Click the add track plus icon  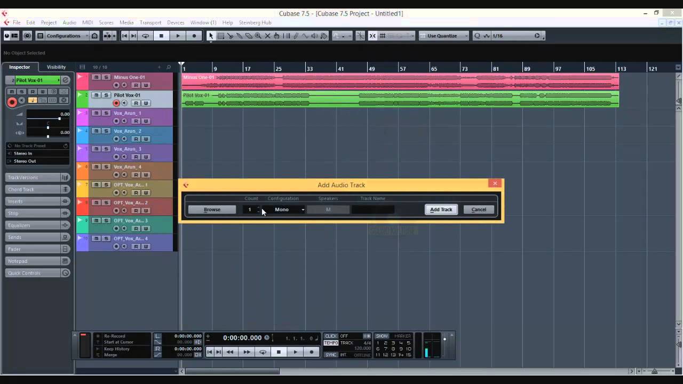pos(158,67)
